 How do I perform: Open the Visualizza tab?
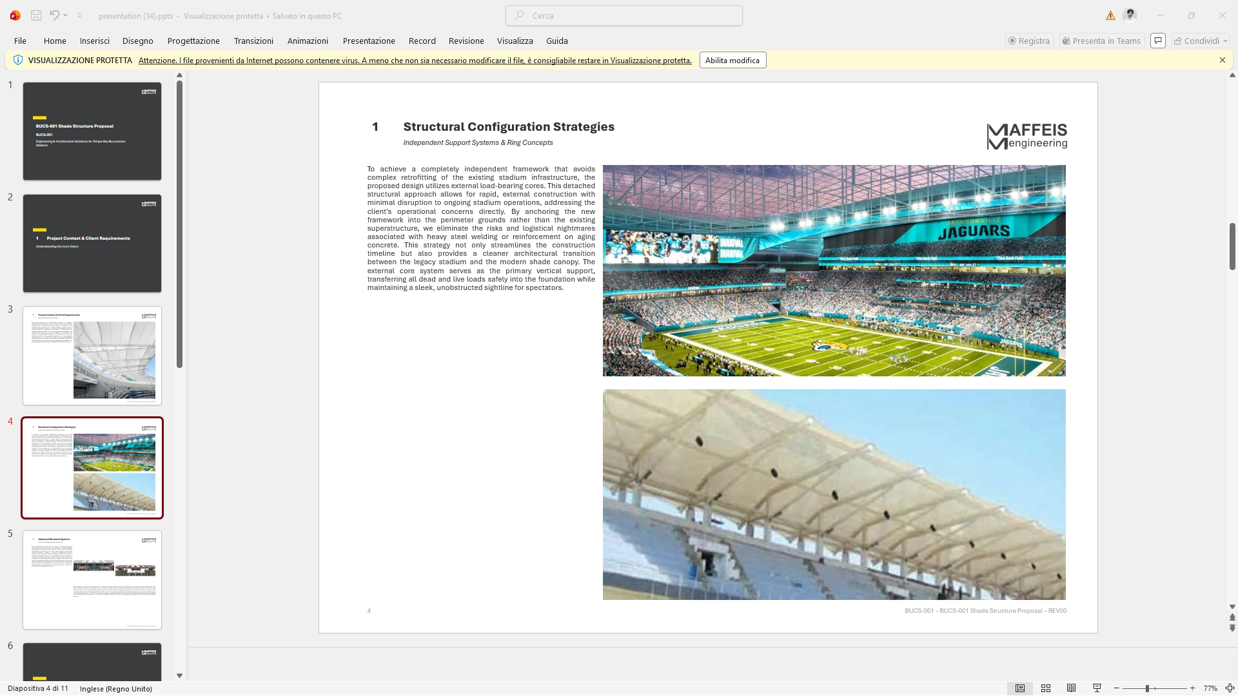515,41
